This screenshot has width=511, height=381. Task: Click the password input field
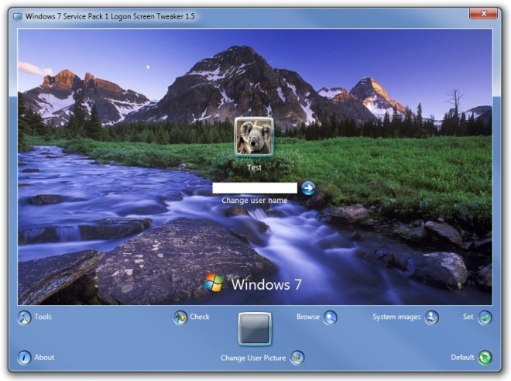255,188
